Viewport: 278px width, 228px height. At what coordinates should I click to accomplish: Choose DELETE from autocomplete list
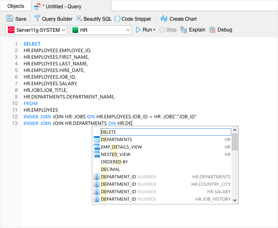point(166,132)
